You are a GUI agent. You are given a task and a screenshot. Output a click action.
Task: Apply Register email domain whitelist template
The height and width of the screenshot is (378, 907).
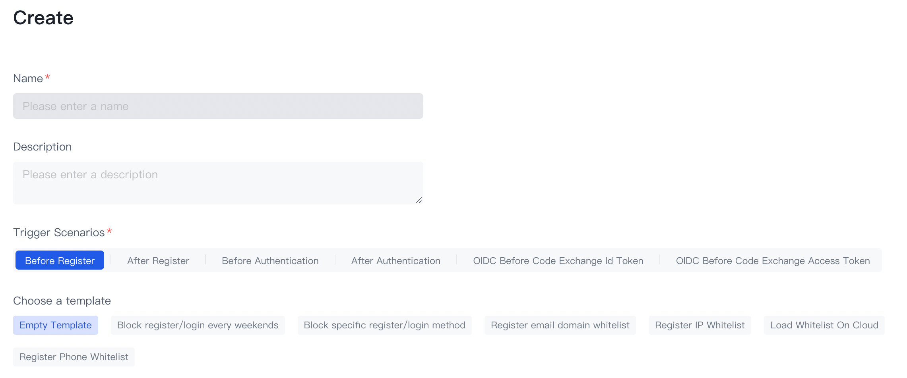560,325
